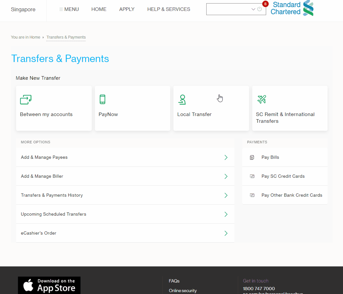The width and height of the screenshot is (343, 294).
Task: Click the Between my accounts transfer icon
Action: coord(26,99)
